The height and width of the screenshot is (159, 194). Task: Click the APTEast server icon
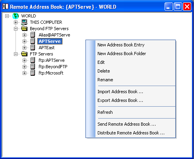(33, 48)
